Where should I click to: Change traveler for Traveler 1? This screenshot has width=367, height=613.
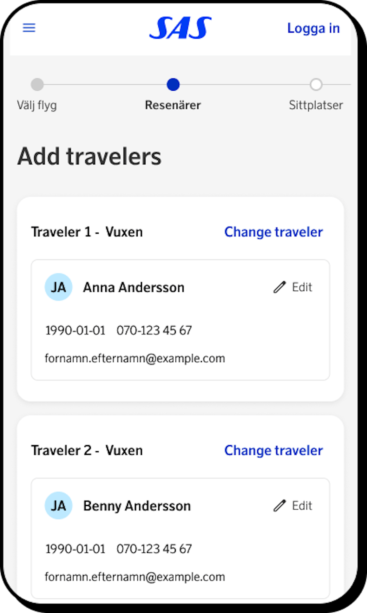(274, 232)
